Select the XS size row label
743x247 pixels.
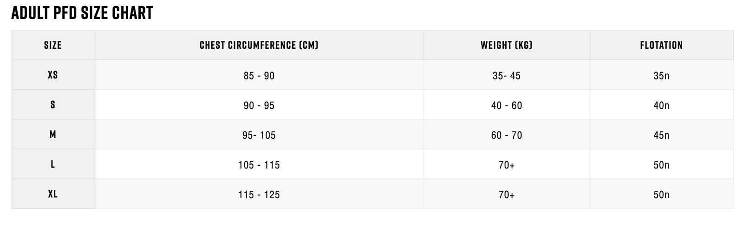tap(53, 75)
